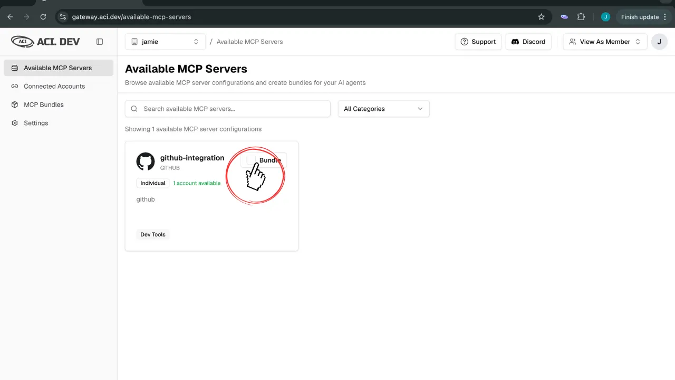Screen dimensions: 675x380
Task: Click the 1 account available text
Action: [x=197, y=183]
